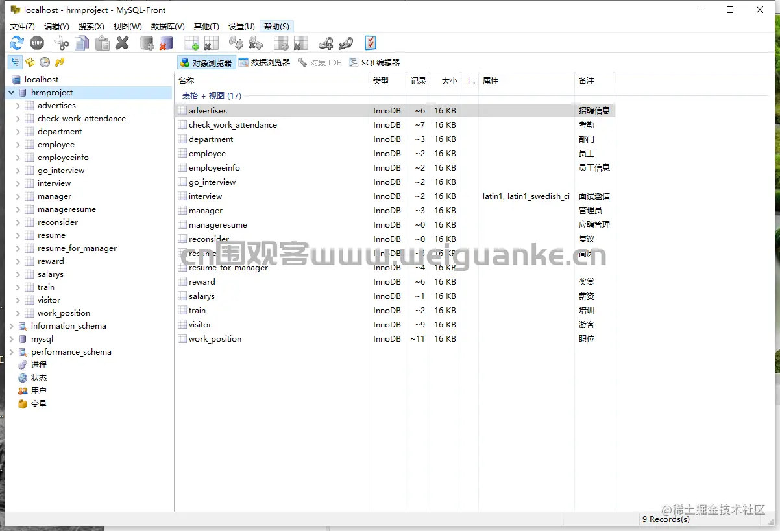Switch to SQL编辑器 tab
Image resolution: width=780 pixels, height=531 pixels.
[374, 63]
